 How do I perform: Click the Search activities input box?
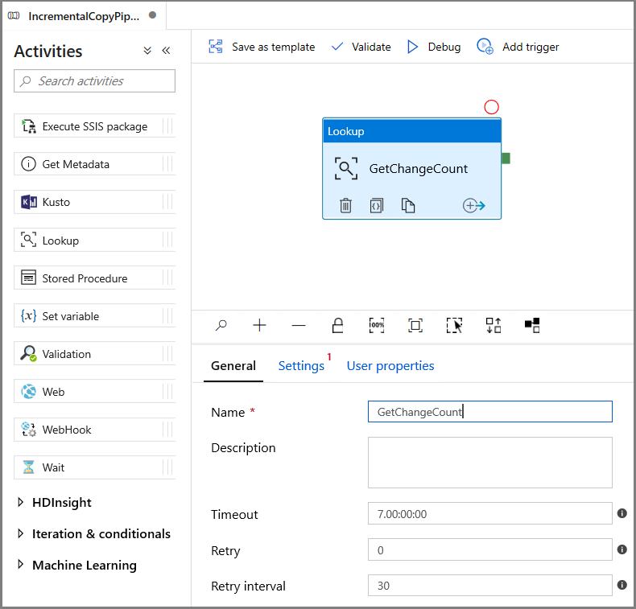pos(94,81)
